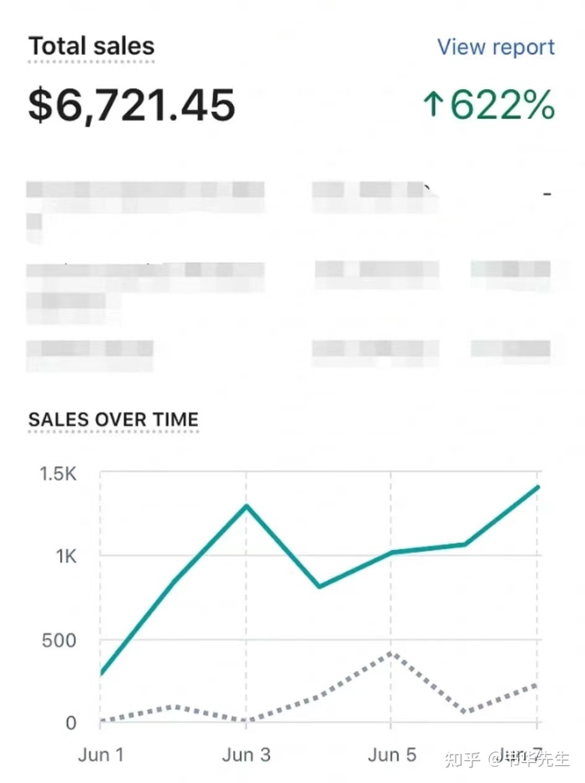
Task: Click the teal line start at Jun 1
Action: pyautogui.click(x=102, y=673)
